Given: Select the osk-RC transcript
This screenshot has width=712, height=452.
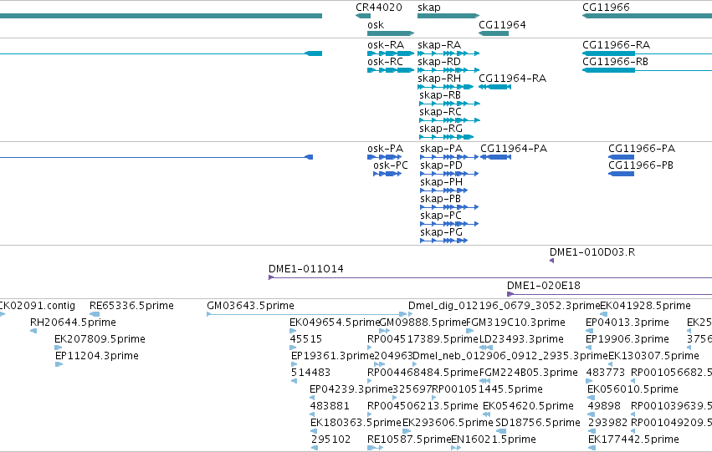Looking at the screenshot, I should [x=391, y=70].
